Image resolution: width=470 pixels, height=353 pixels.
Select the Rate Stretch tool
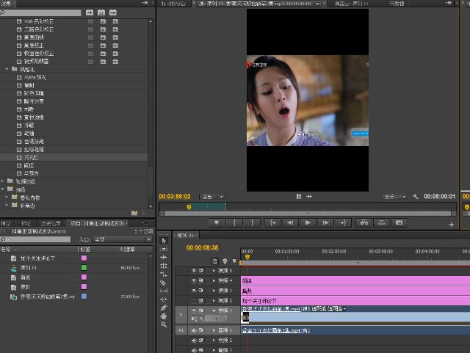point(164,274)
